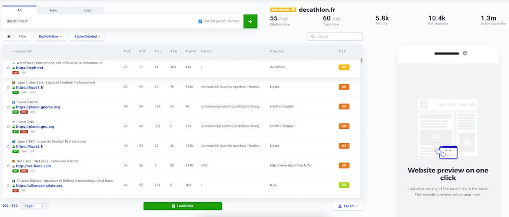Sort table by LS column
Image resolution: width=509 pixels, height=217 pixels.
tap(342, 51)
